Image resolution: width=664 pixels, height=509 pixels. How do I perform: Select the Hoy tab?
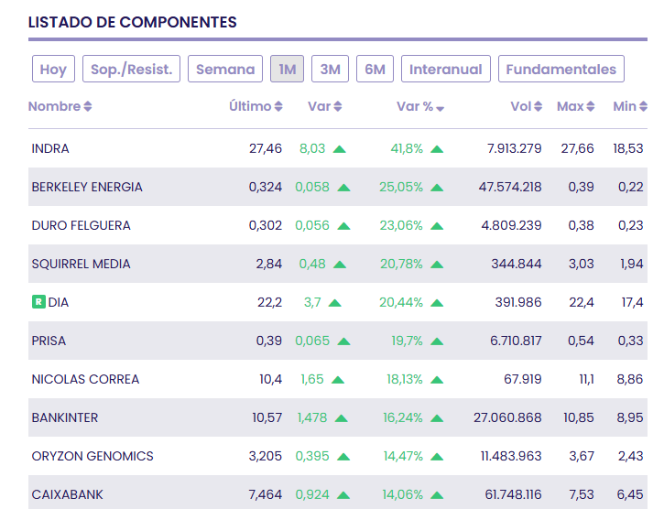(x=53, y=70)
